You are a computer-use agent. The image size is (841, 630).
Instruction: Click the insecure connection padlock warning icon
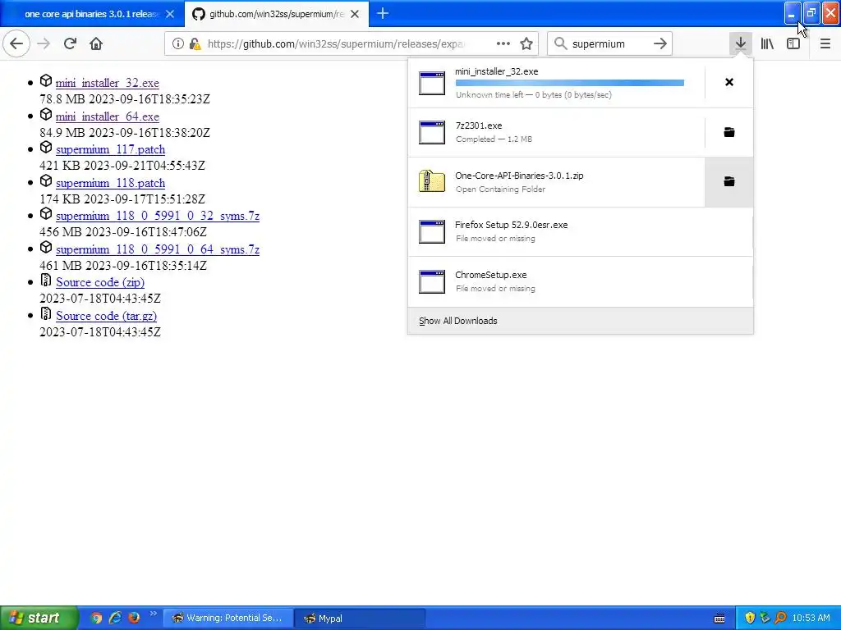point(195,44)
